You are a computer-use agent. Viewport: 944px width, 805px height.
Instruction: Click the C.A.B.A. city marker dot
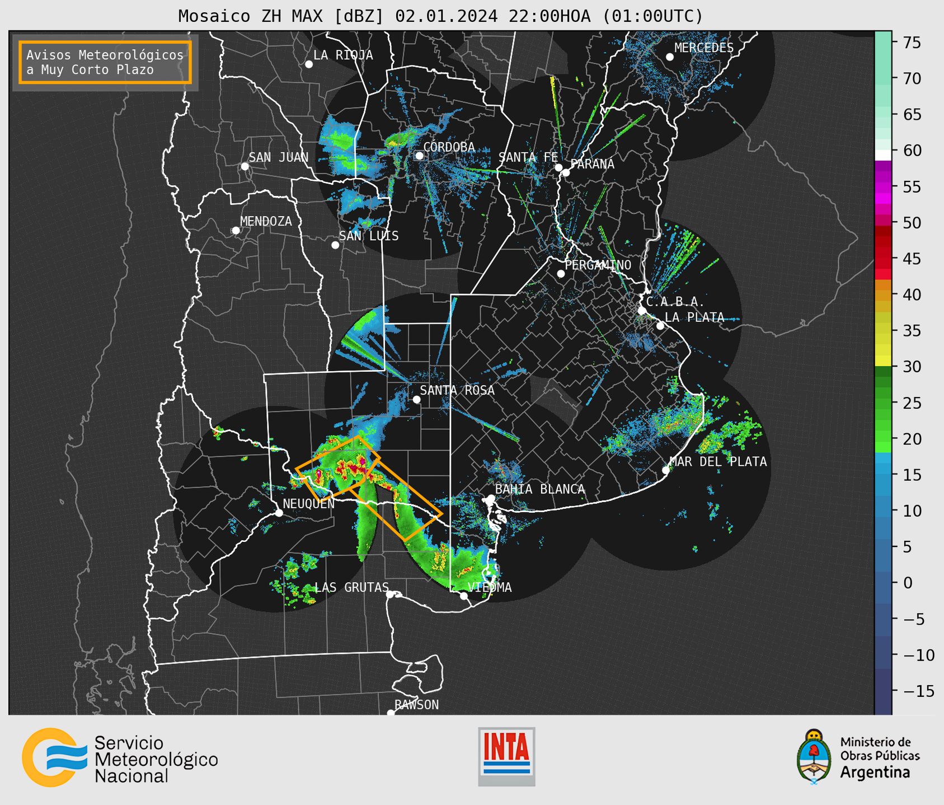642,311
